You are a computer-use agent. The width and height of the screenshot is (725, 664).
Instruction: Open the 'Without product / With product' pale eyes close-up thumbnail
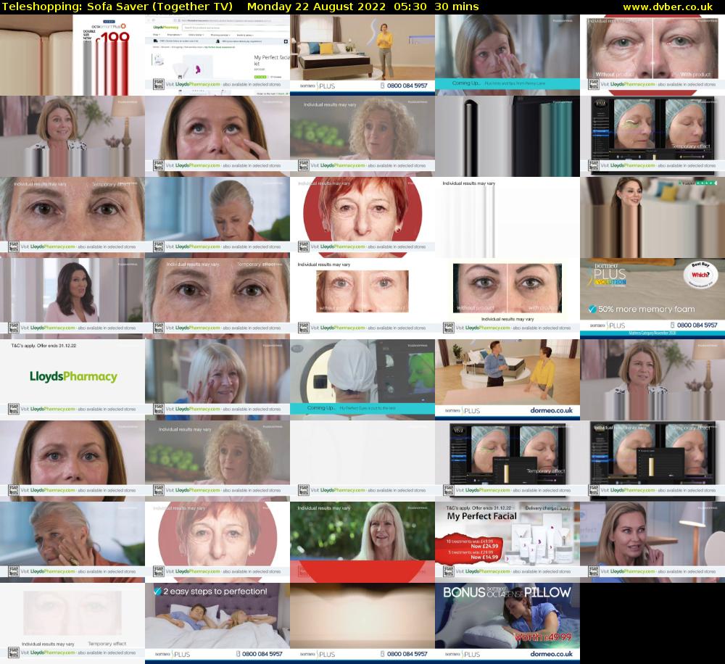point(652,54)
